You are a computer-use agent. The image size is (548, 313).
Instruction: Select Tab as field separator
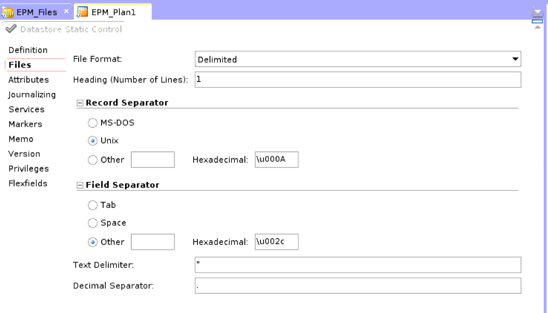point(93,205)
